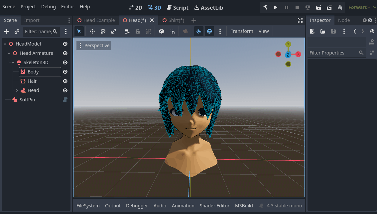The width and height of the screenshot is (377, 214).
Task: Select the Select Mode arrow tool
Action: pyautogui.click(x=79, y=31)
